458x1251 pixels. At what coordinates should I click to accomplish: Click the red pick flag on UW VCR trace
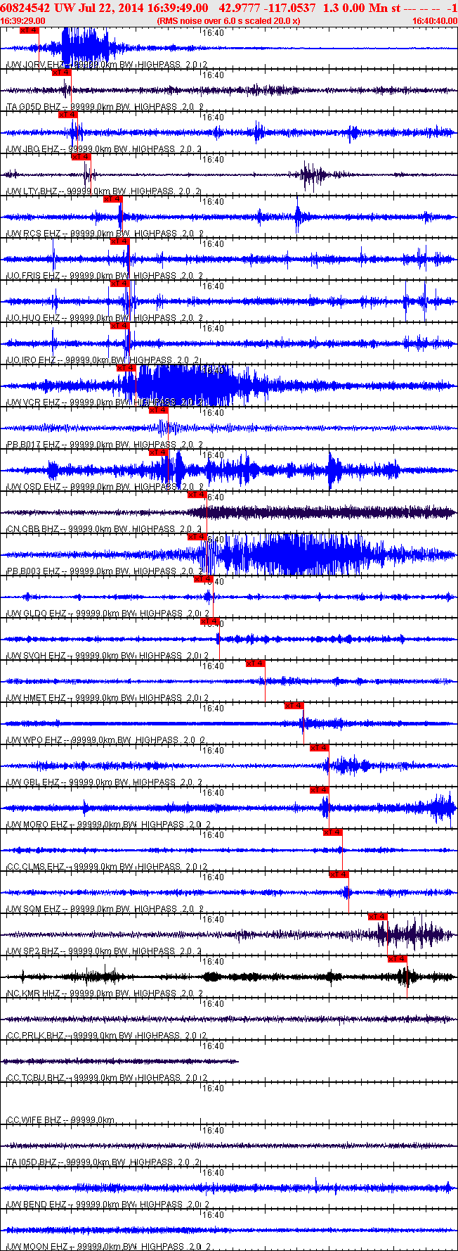[126, 368]
